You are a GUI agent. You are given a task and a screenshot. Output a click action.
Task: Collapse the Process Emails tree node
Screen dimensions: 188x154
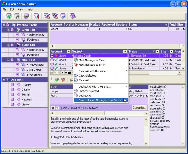pos(4,25)
